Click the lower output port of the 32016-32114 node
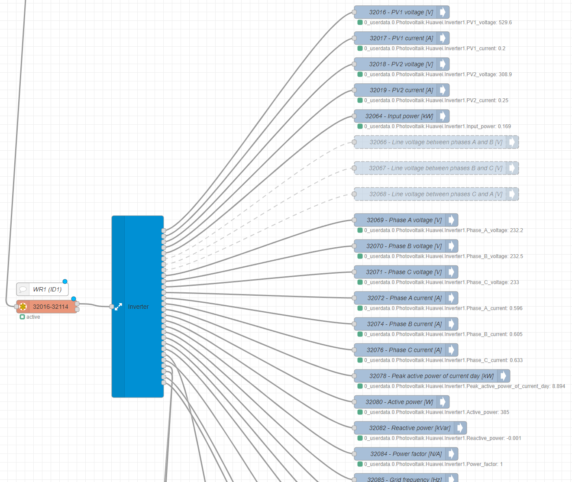 (x=77, y=310)
